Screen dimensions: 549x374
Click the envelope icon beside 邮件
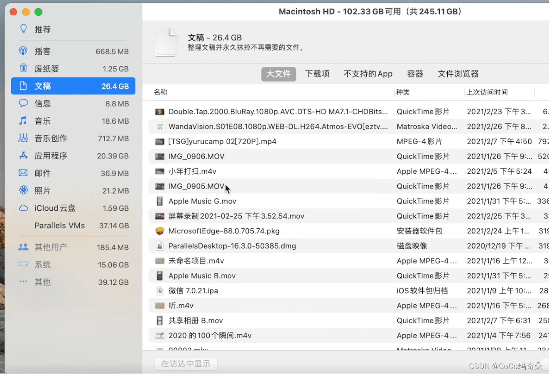tap(23, 173)
